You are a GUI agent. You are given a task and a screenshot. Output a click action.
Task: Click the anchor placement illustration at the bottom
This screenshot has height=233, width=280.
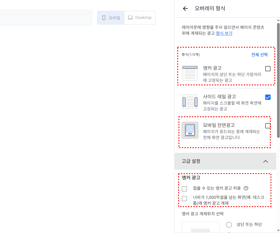[201, 228]
